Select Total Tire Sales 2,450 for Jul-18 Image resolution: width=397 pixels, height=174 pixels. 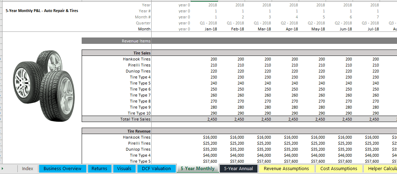pyautogui.click(x=374, y=119)
